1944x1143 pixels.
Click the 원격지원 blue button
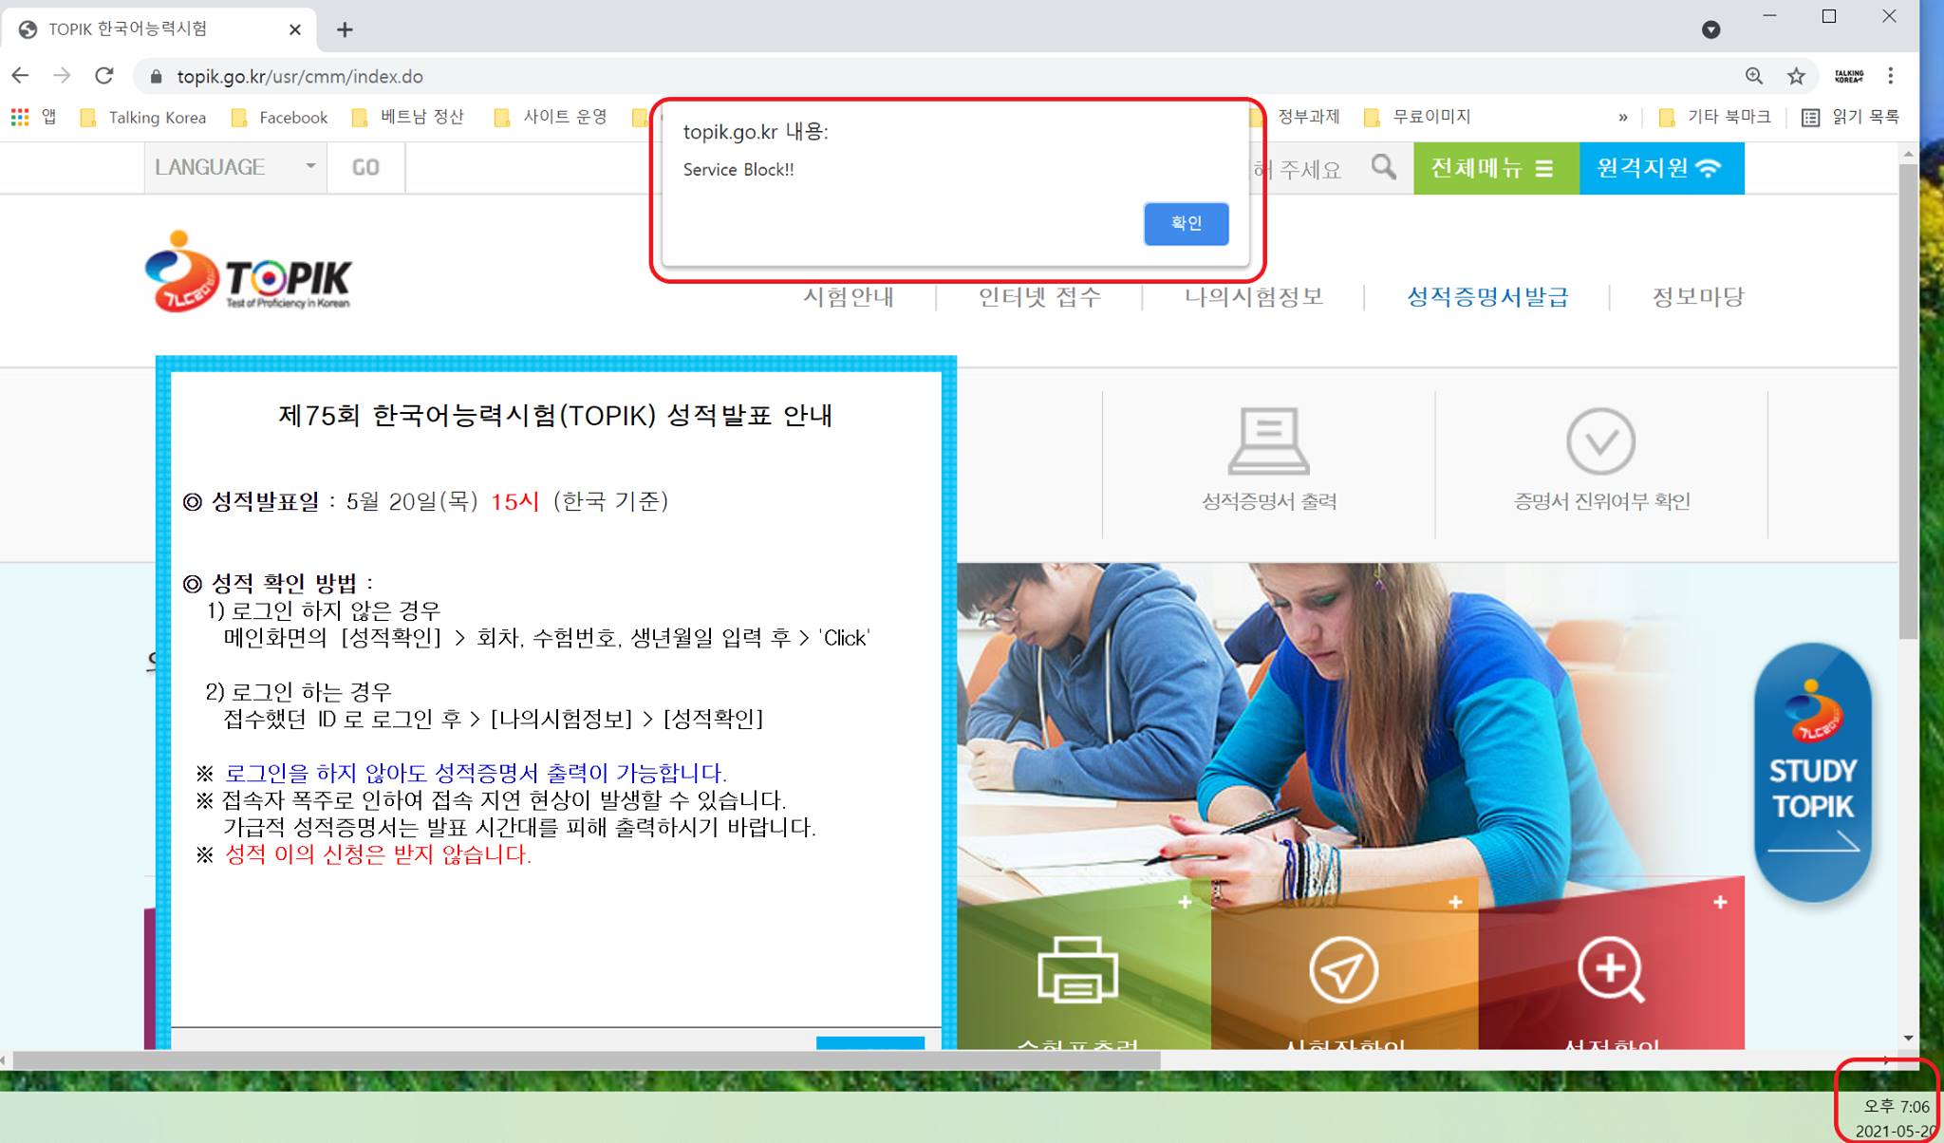(x=1661, y=168)
